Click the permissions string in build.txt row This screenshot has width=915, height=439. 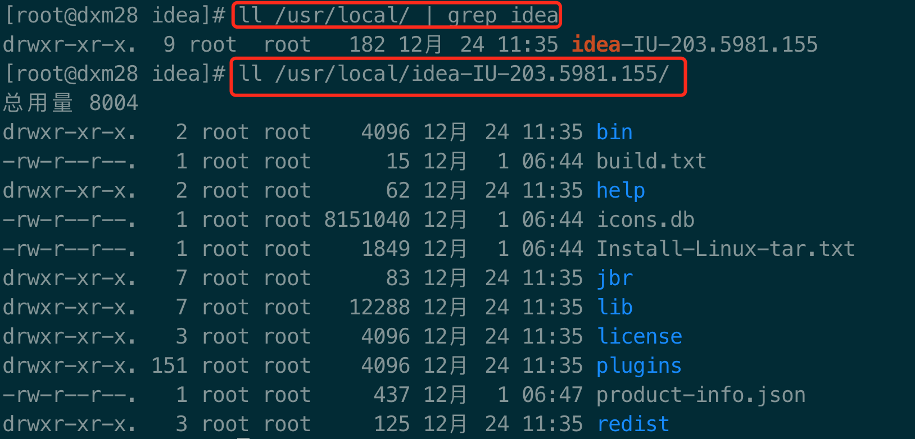(70, 161)
